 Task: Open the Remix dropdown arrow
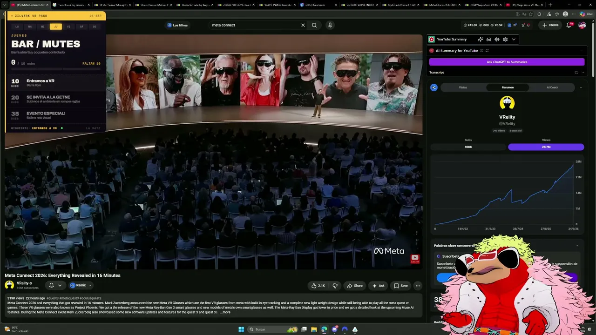[90, 285]
